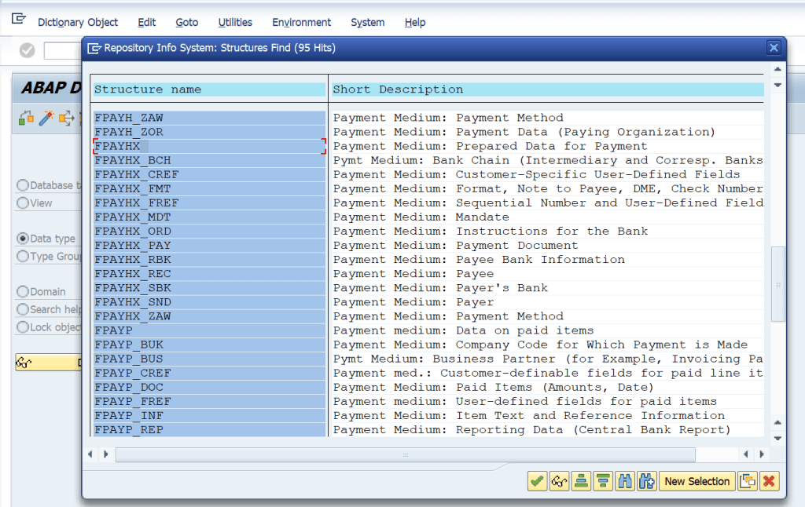Open display view via the glasses icon

(x=559, y=481)
